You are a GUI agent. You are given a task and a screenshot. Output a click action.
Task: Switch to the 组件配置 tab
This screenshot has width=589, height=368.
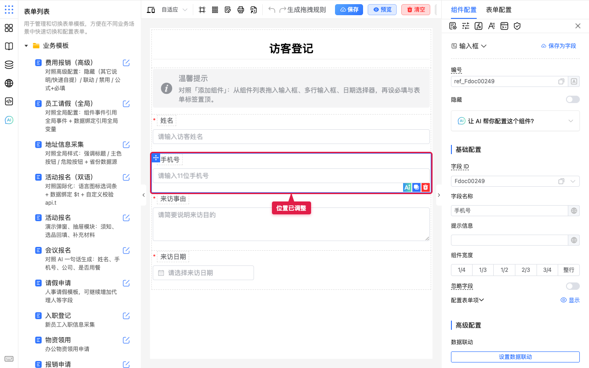tap(464, 10)
